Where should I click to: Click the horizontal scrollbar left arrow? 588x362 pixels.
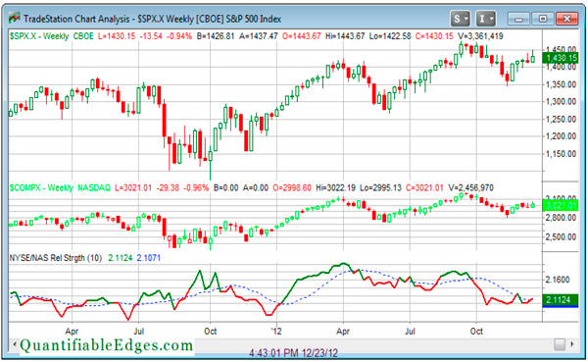pos(15,344)
